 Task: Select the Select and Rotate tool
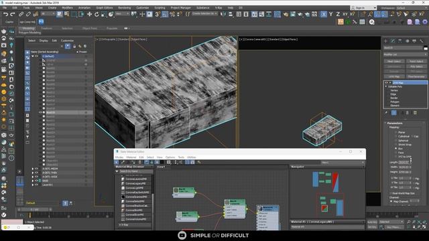click(x=97, y=14)
